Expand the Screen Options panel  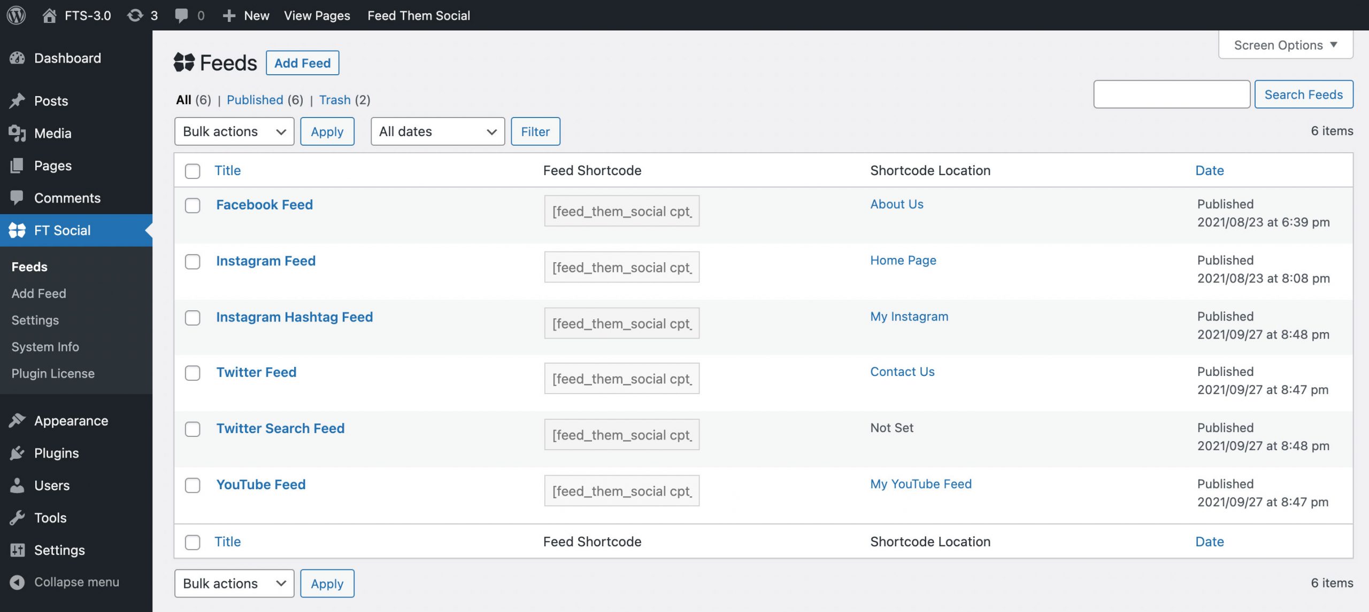coord(1286,45)
